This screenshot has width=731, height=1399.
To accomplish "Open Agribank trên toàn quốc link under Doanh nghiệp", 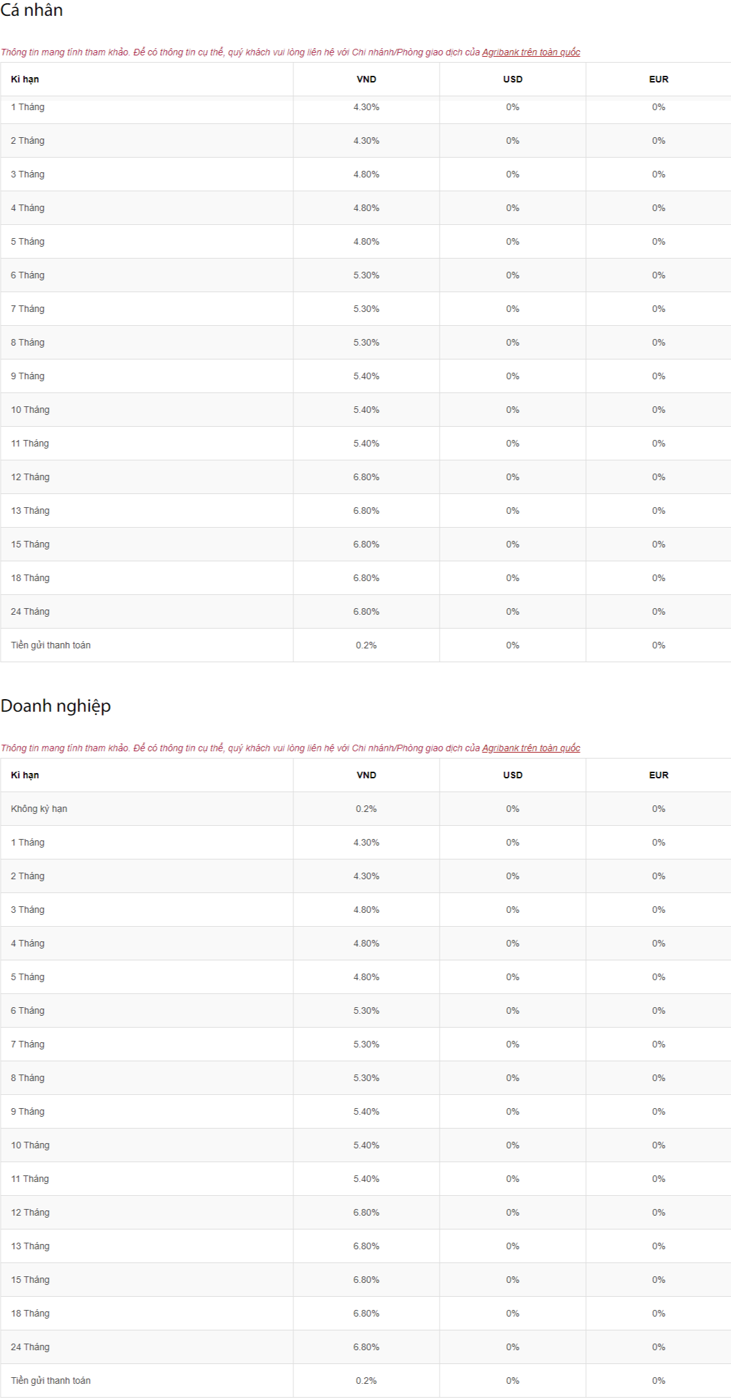I will click(x=531, y=748).
